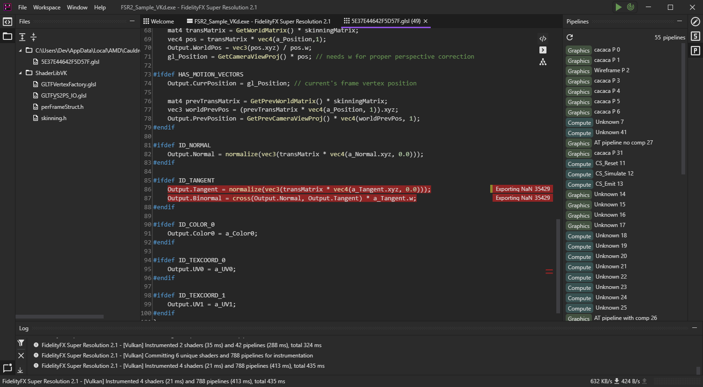Collapse the ShaderLibVK folder
703x387 pixels.
tap(21, 73)
